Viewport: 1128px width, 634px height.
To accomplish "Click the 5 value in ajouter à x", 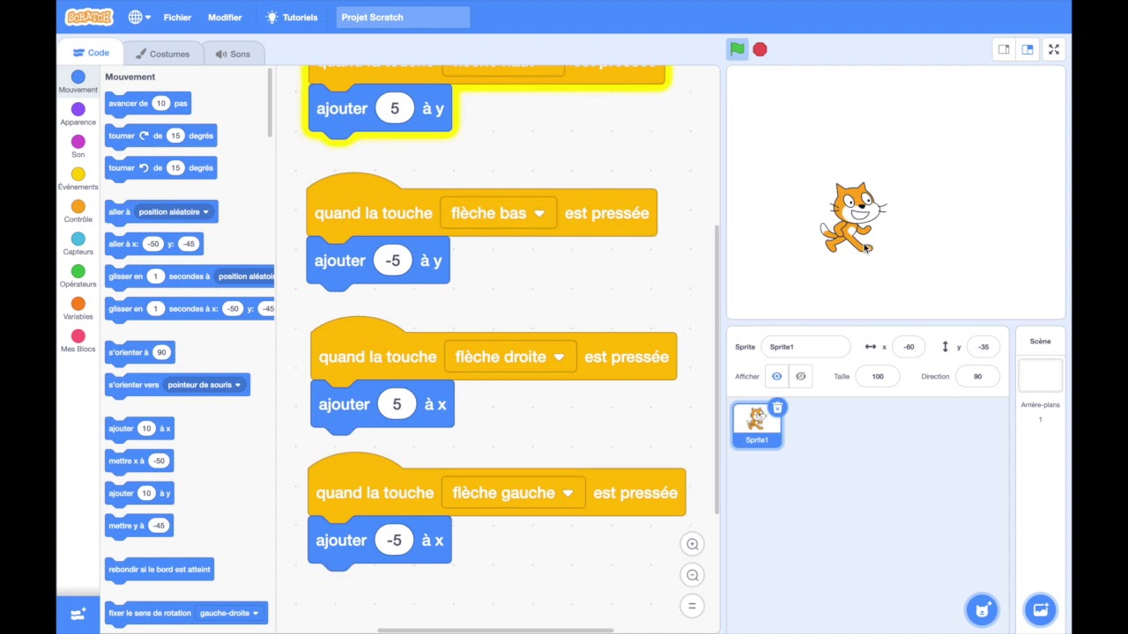I will click(x=397, y=404).
